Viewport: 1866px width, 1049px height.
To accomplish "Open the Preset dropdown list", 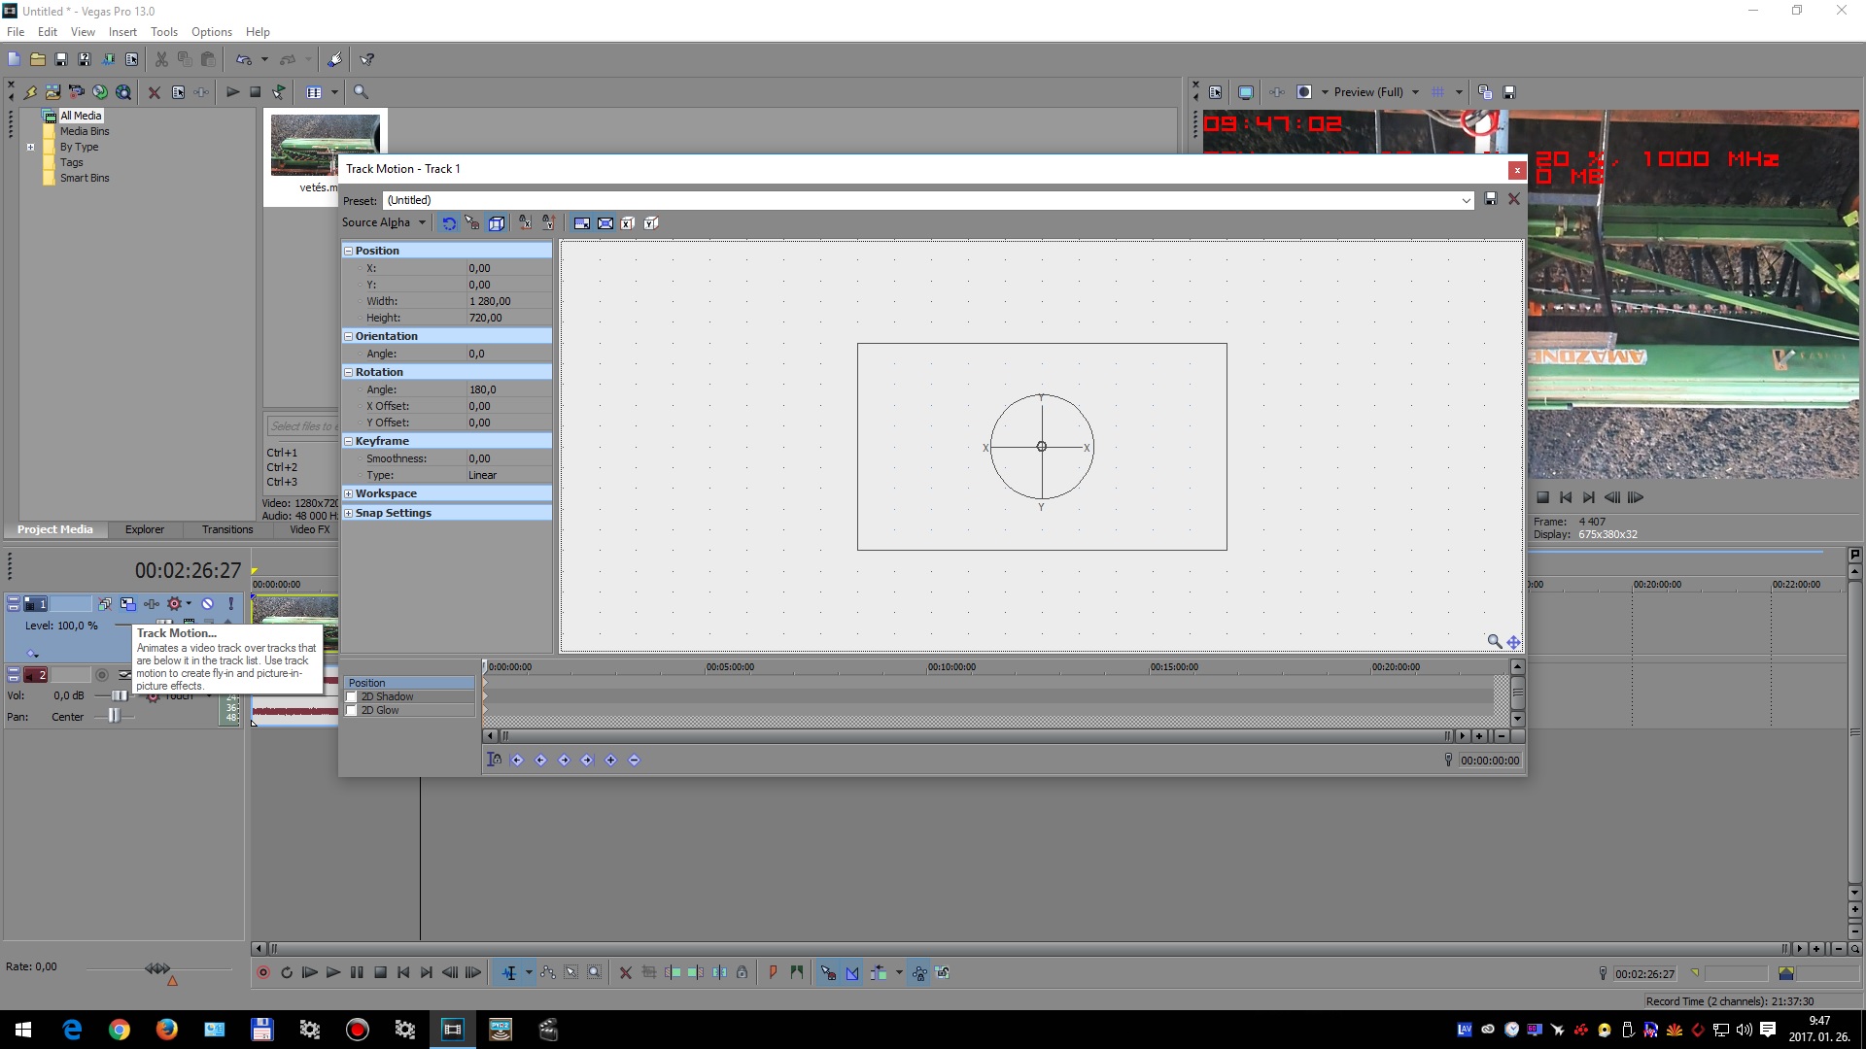I will pos(1466,200).
